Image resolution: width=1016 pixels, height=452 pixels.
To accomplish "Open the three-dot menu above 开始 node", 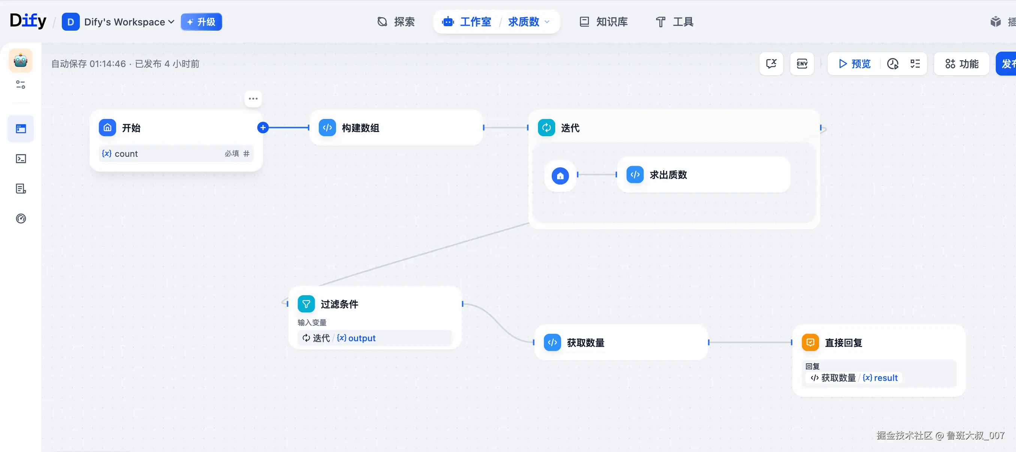I will tap(253, 99).
